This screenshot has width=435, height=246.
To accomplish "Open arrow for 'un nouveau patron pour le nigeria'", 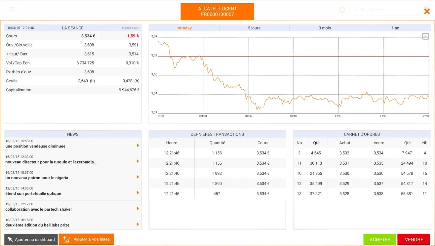I will coord(138,177).
